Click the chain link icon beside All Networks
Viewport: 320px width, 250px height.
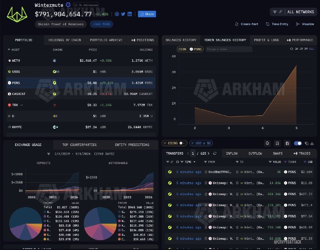point(280,12)
